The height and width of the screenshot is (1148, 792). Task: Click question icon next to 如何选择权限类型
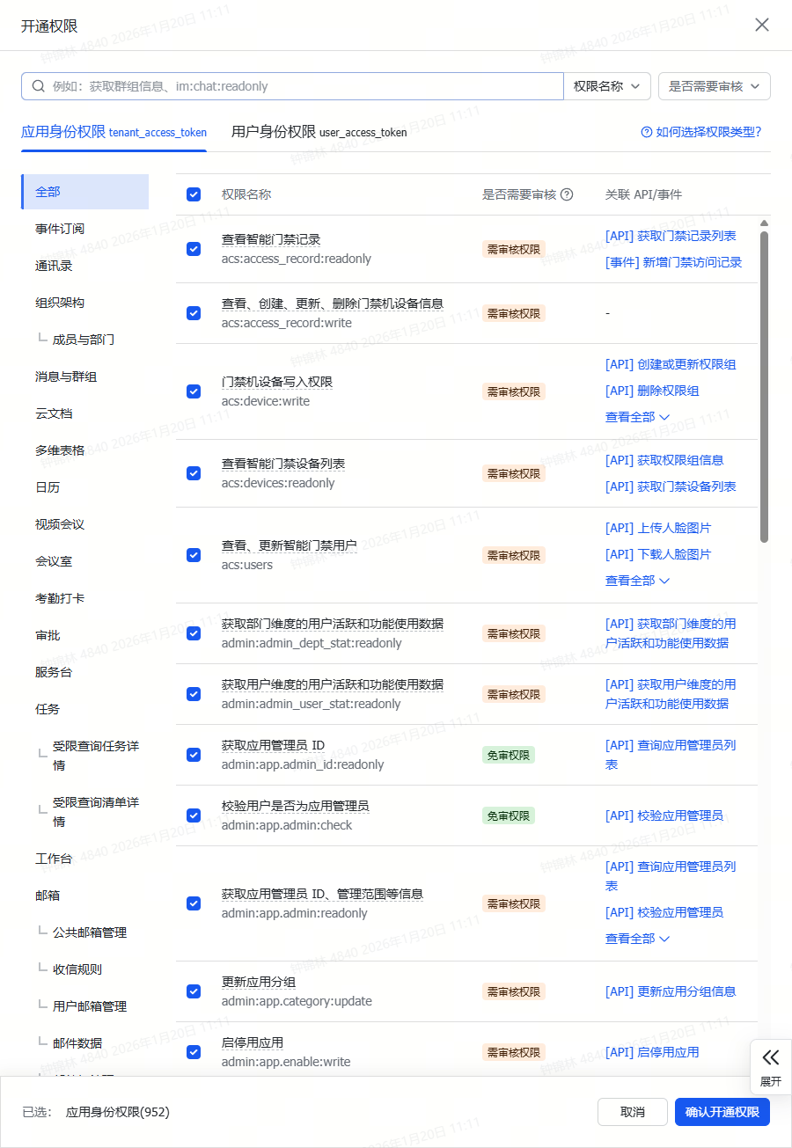pos(647,132)
